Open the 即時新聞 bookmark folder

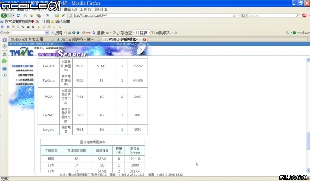pyautogui.click(x=60, y=21)
